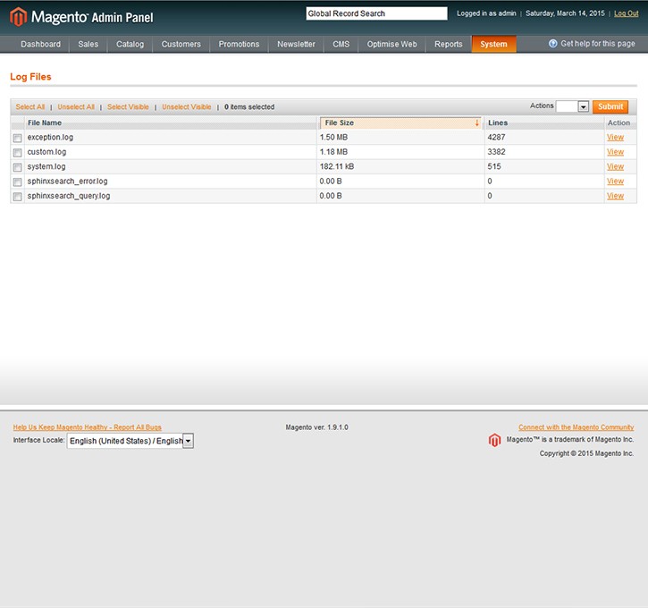Viewport: 648px width, 608px height.
Task: View the sphinxsearch_error.log file
Action: click(x=615, y=182)
